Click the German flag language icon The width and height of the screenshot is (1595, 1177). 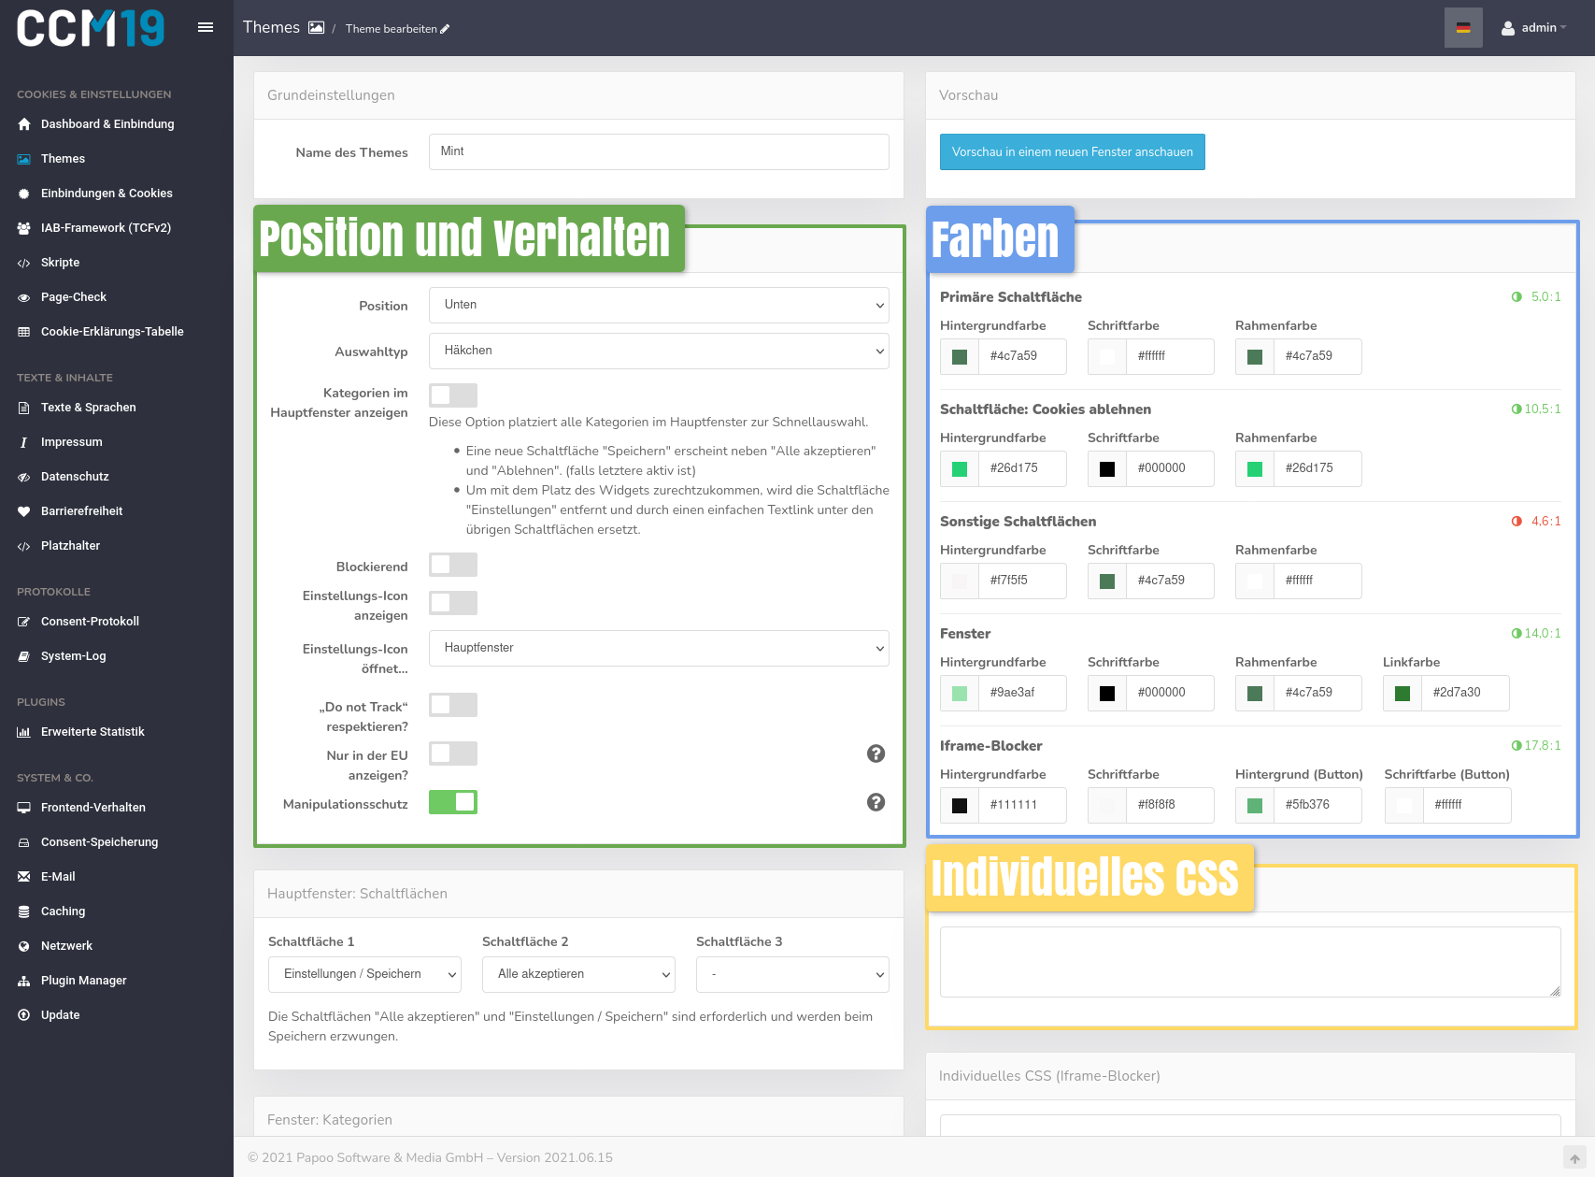click(1463, 28)
